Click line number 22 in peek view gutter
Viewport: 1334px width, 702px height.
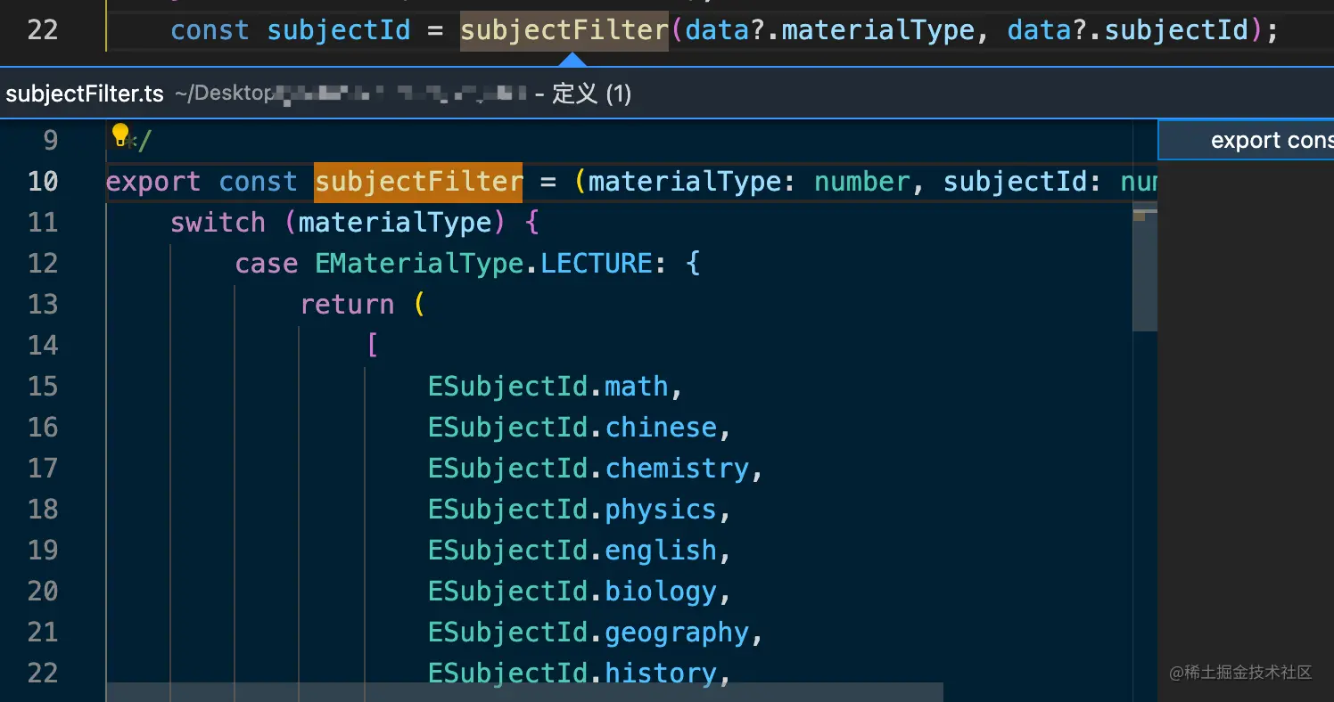point(43,673)
